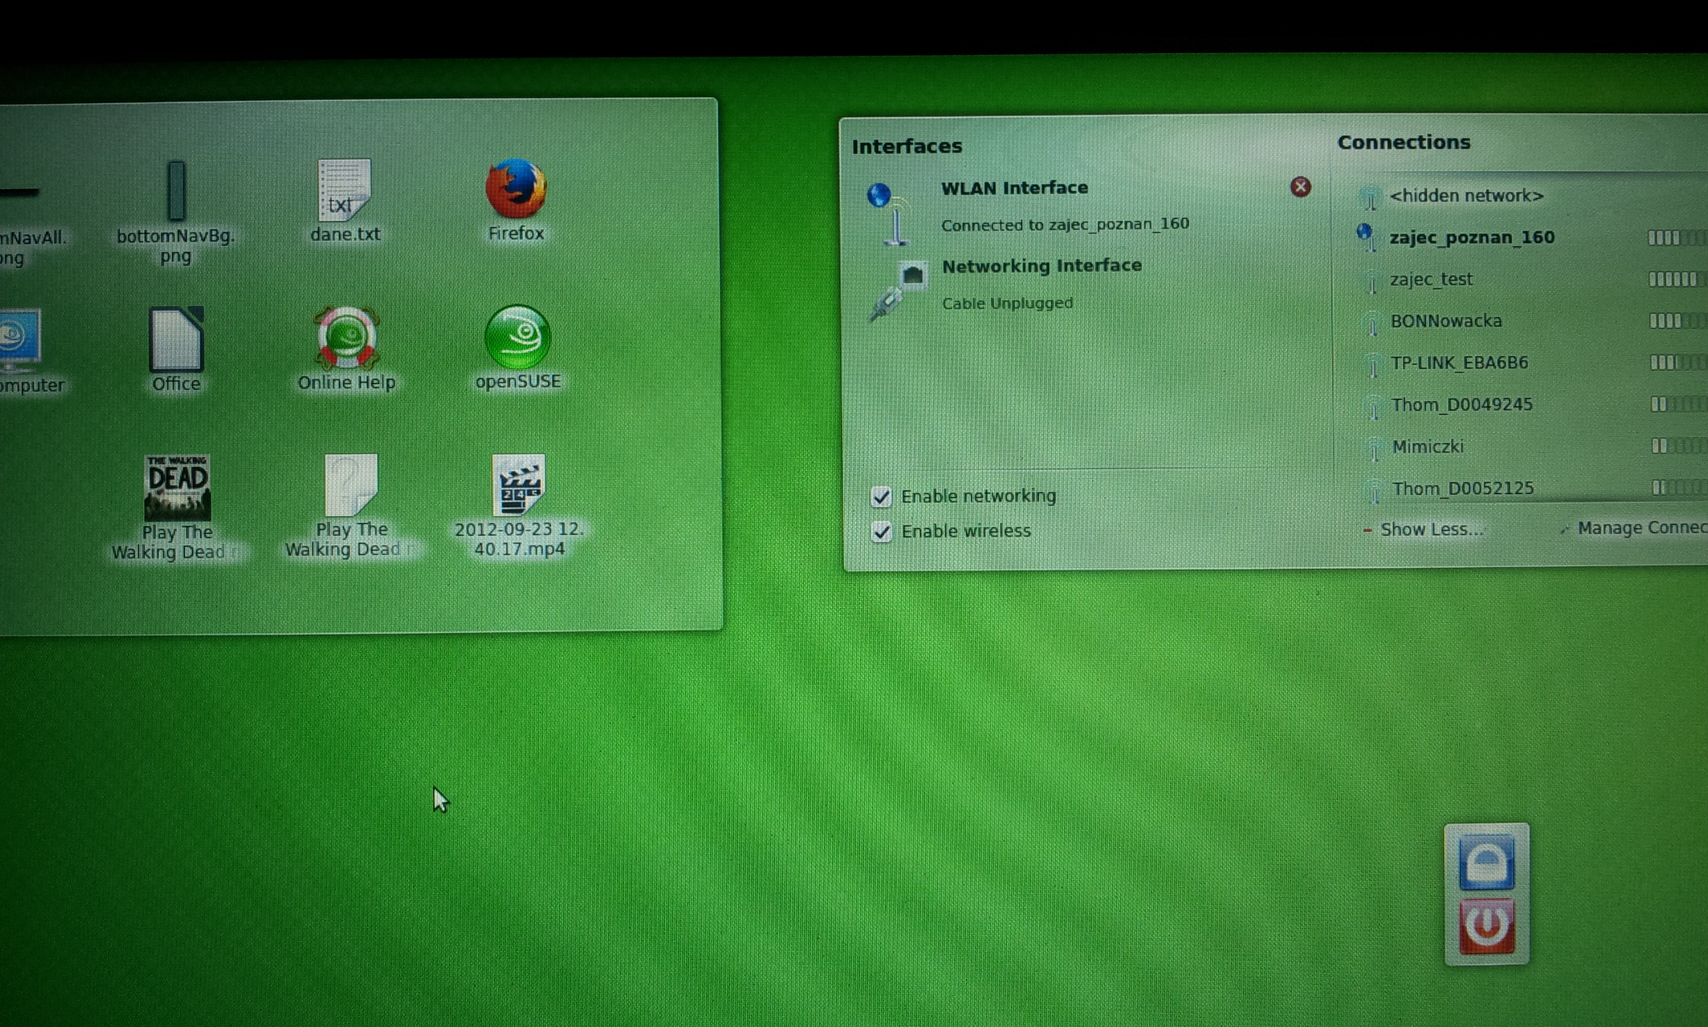Open the Office document icon

click(x=176, y=340)
